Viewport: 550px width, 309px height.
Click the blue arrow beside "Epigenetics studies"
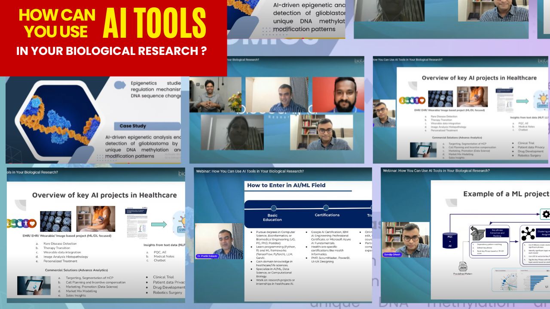coord(120,85)
